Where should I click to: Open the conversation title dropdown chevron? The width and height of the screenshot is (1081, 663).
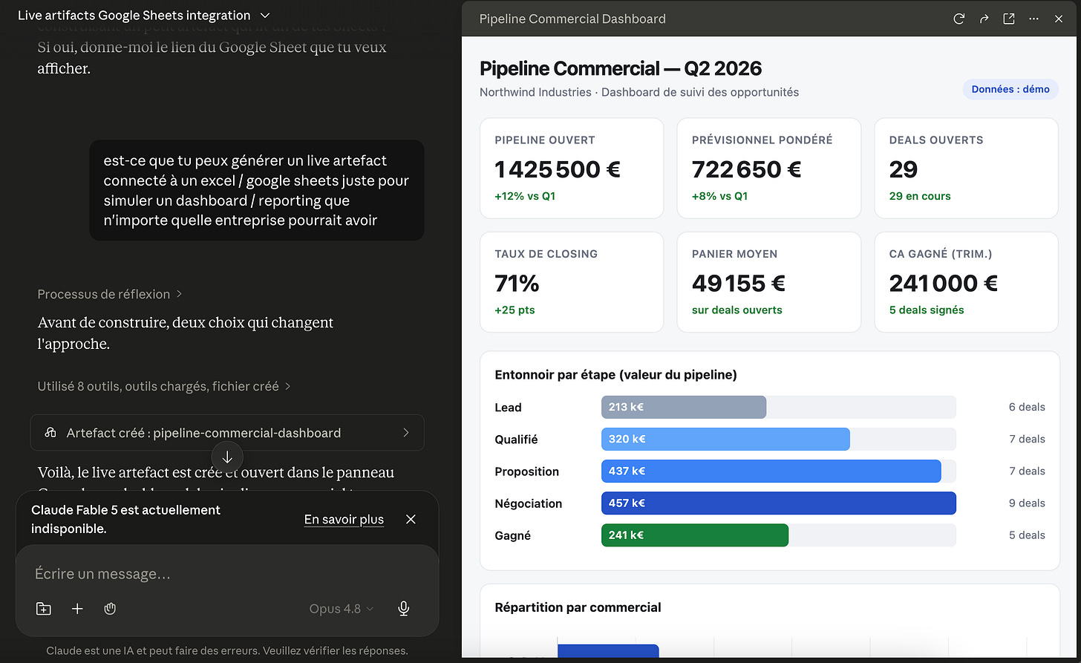pyautogui.click(x=265, y=16)
